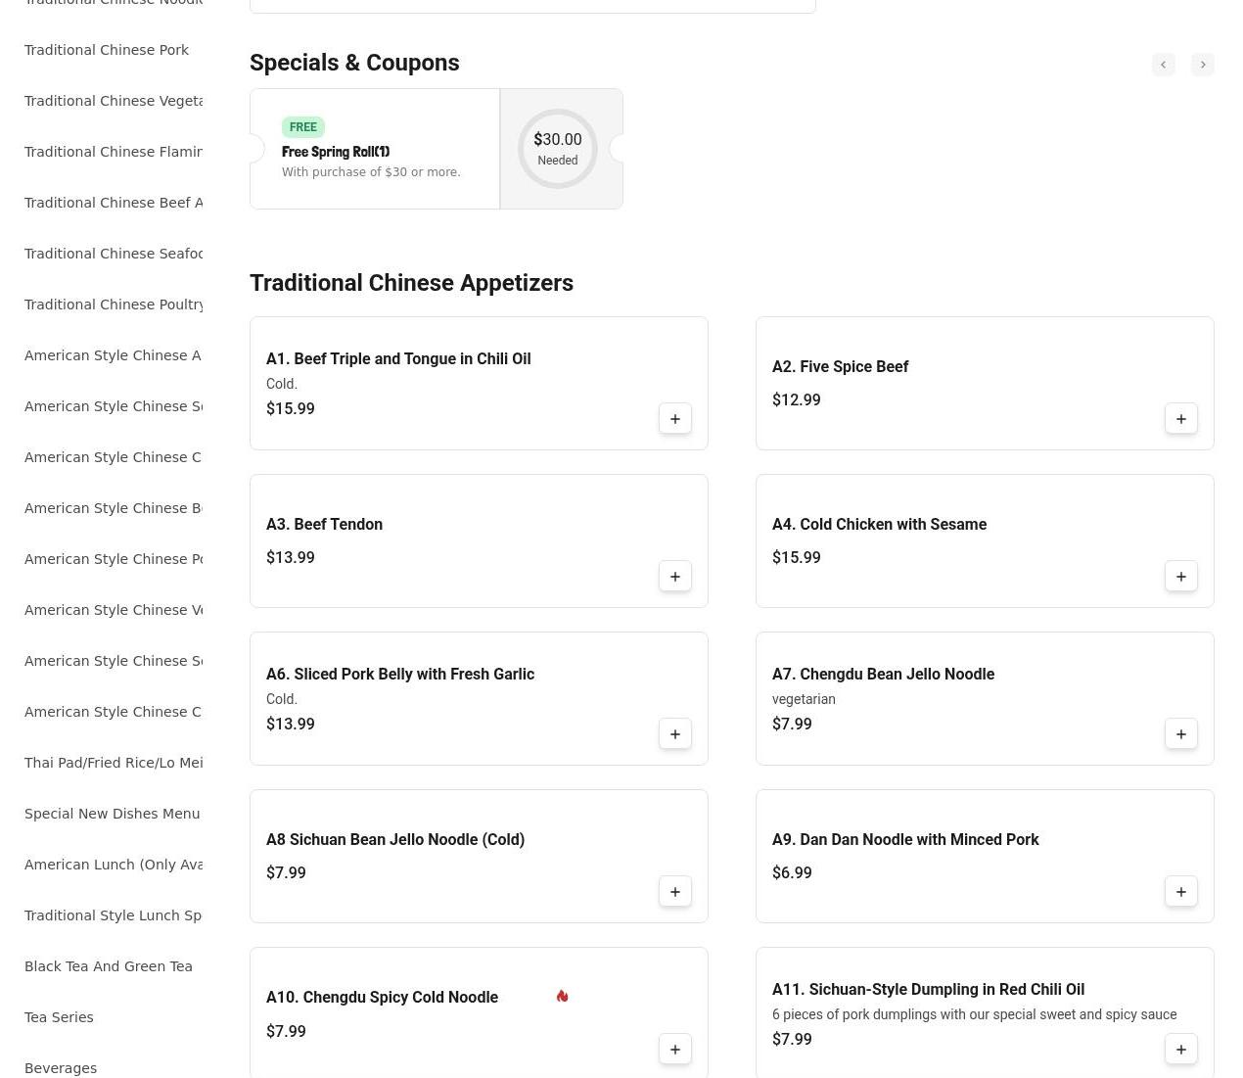This screenshot has width=1243, height=1078.
Task: Go to Beverages category in sidebar
Action: pos(61,1068)
